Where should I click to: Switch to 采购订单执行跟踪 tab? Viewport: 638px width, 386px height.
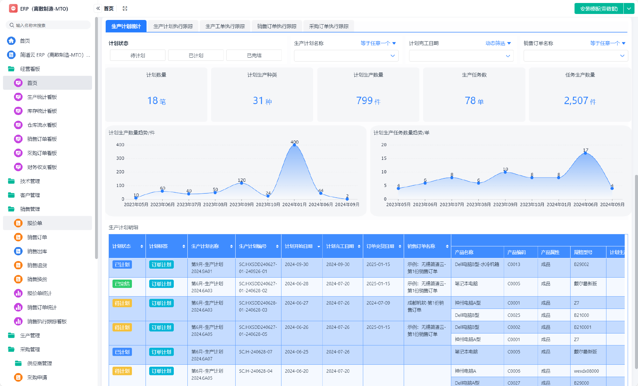329,26
